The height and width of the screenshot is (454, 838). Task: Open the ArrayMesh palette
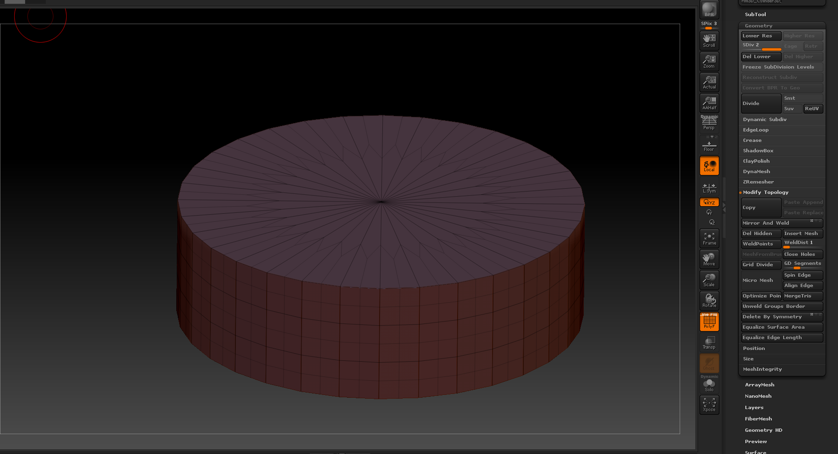click(760, 385)
